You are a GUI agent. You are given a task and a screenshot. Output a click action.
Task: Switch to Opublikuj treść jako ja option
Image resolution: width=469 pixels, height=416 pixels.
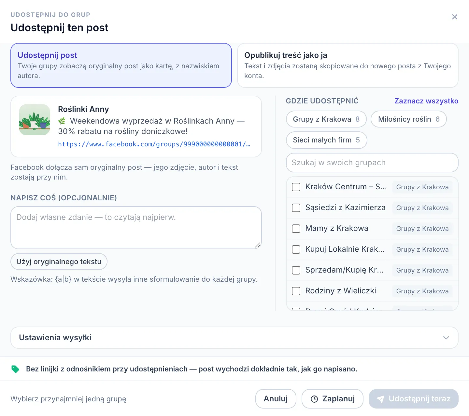[x=348, y=65]
